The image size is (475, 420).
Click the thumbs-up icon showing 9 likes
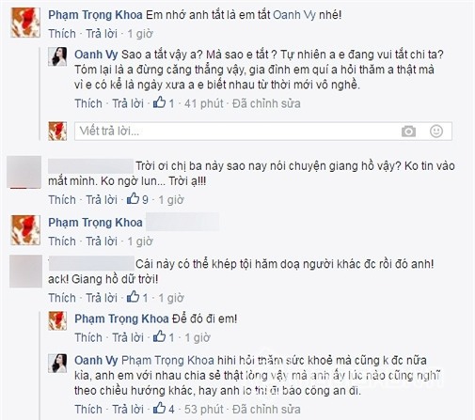click(133, 199)
